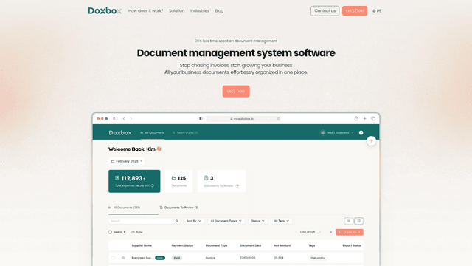Image resolution: width=472 pixels, height=266 pixels.
Task: Click the reload icon in the address bar
Action: tap(279, 119)
